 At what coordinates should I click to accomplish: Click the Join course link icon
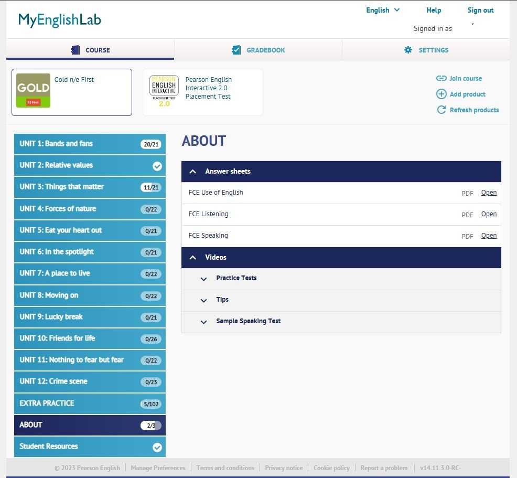(x=441, y=79)
